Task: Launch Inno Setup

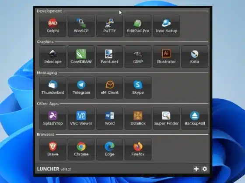Action: [166, 26]
